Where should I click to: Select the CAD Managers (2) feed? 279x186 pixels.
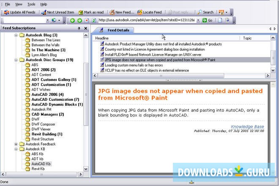click(x=48, y=114)
